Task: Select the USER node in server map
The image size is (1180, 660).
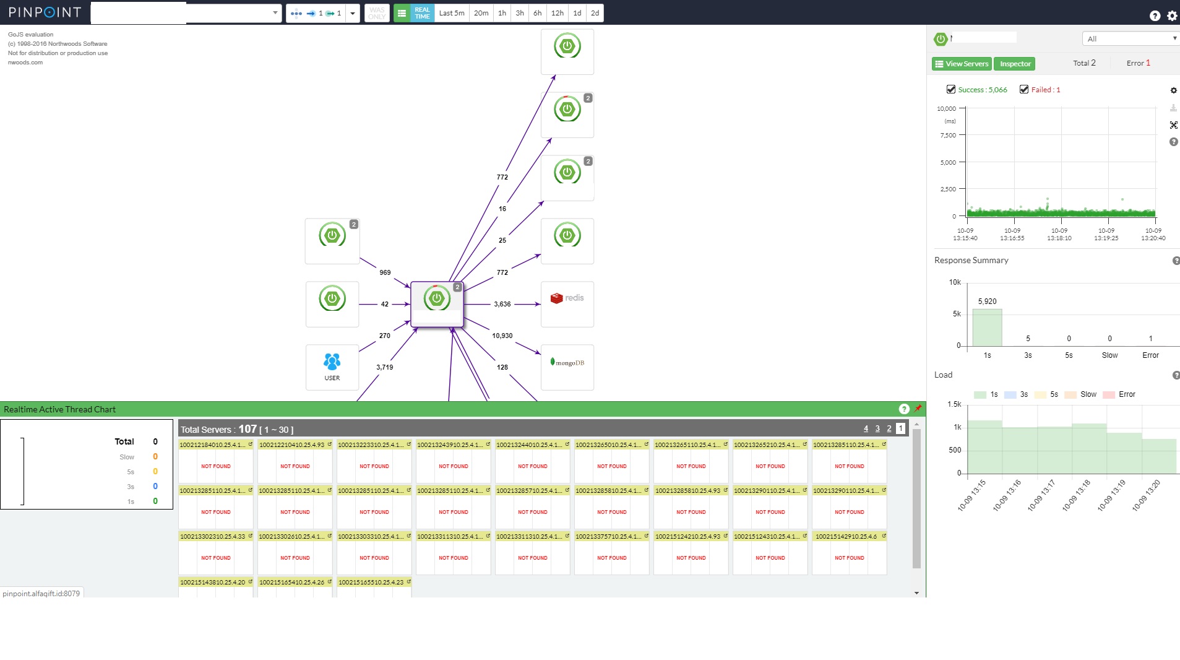Action: point(332,367)
